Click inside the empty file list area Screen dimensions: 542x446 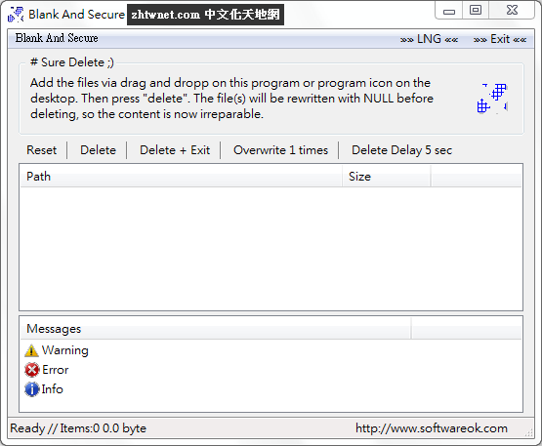(271, 249)
